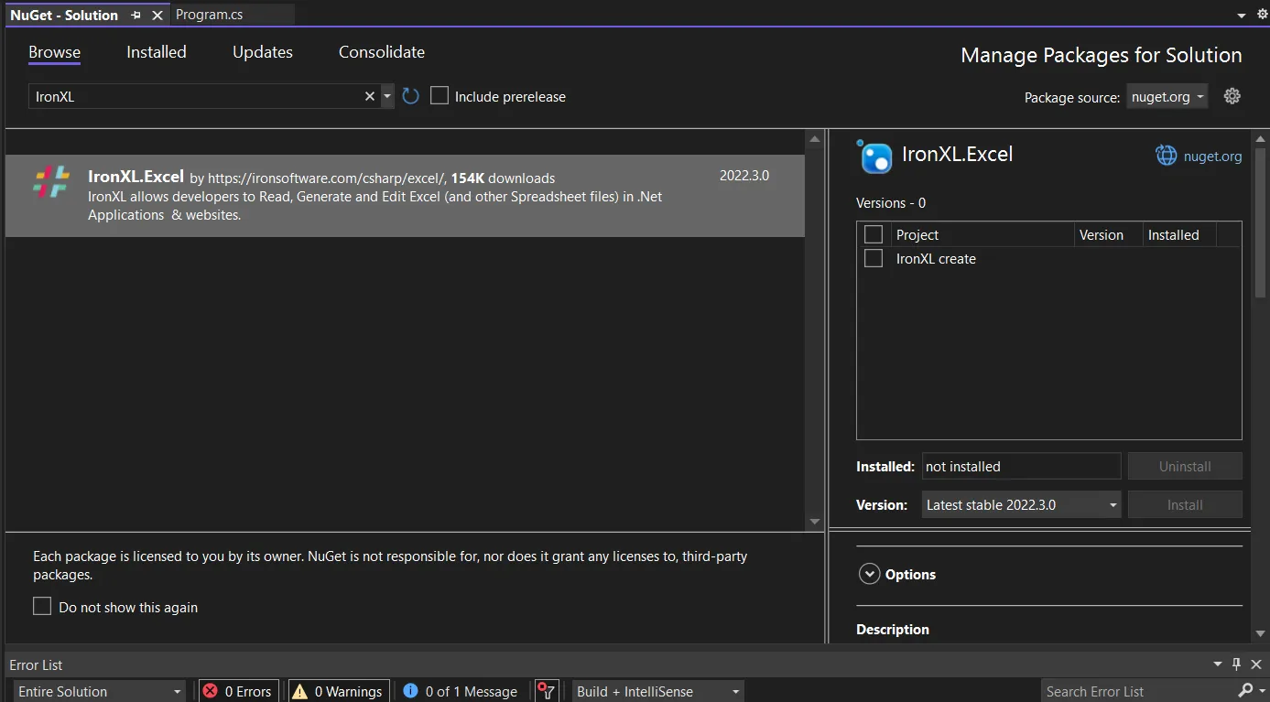Viewport: 1270px width, 702px height.
Task: Pin the NuGet - Solution tab
Action: (136, 16)
